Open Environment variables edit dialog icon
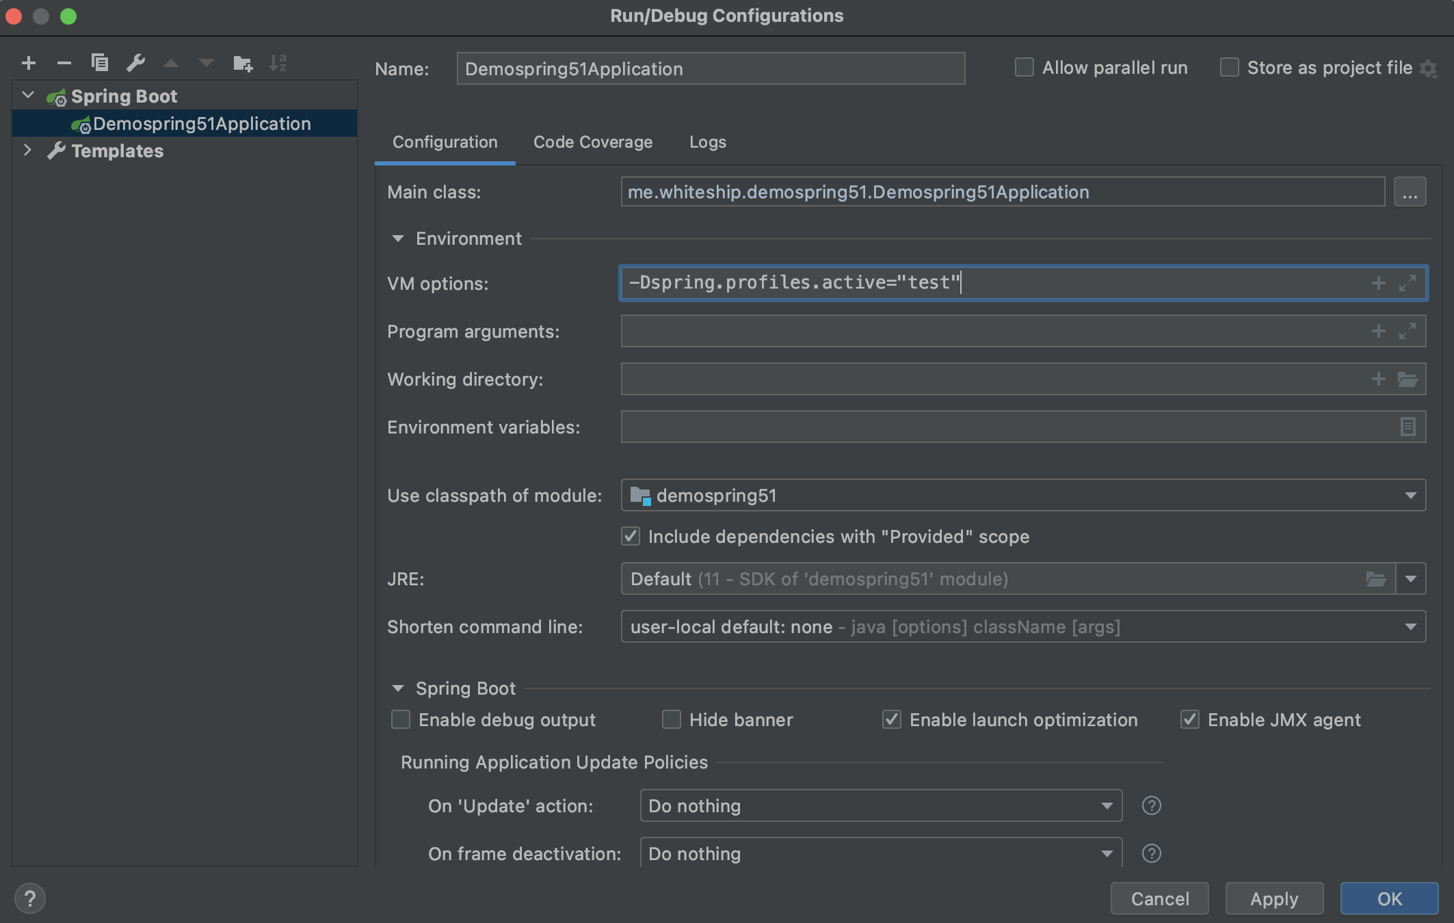Viewport: 1454px width, 923px height. coord(1407,427)
